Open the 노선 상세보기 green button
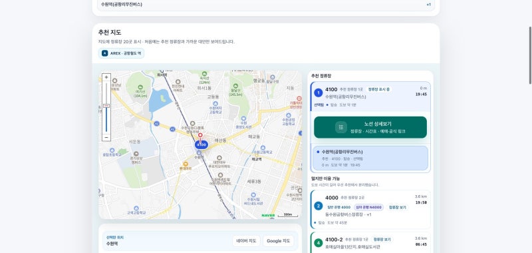The width and height of the screenshot is (532, 253). tap(370, 127)
